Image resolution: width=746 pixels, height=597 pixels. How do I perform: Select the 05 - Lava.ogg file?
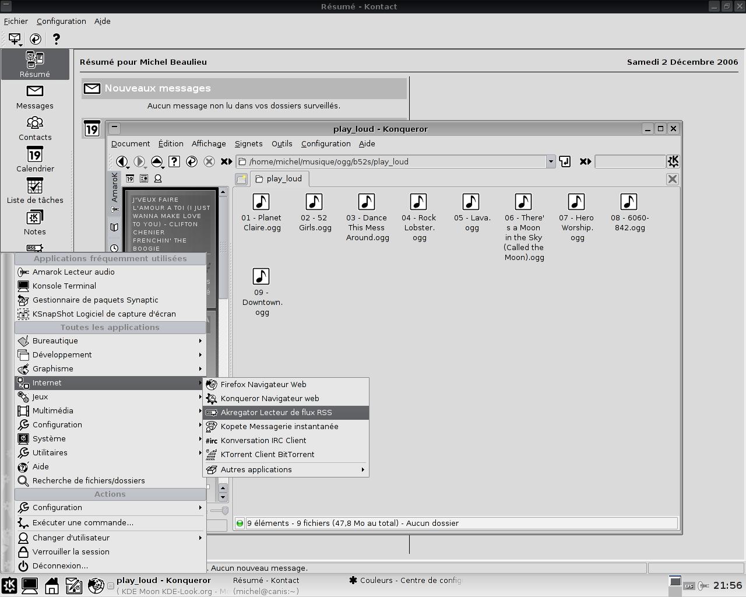coord(471,213)
